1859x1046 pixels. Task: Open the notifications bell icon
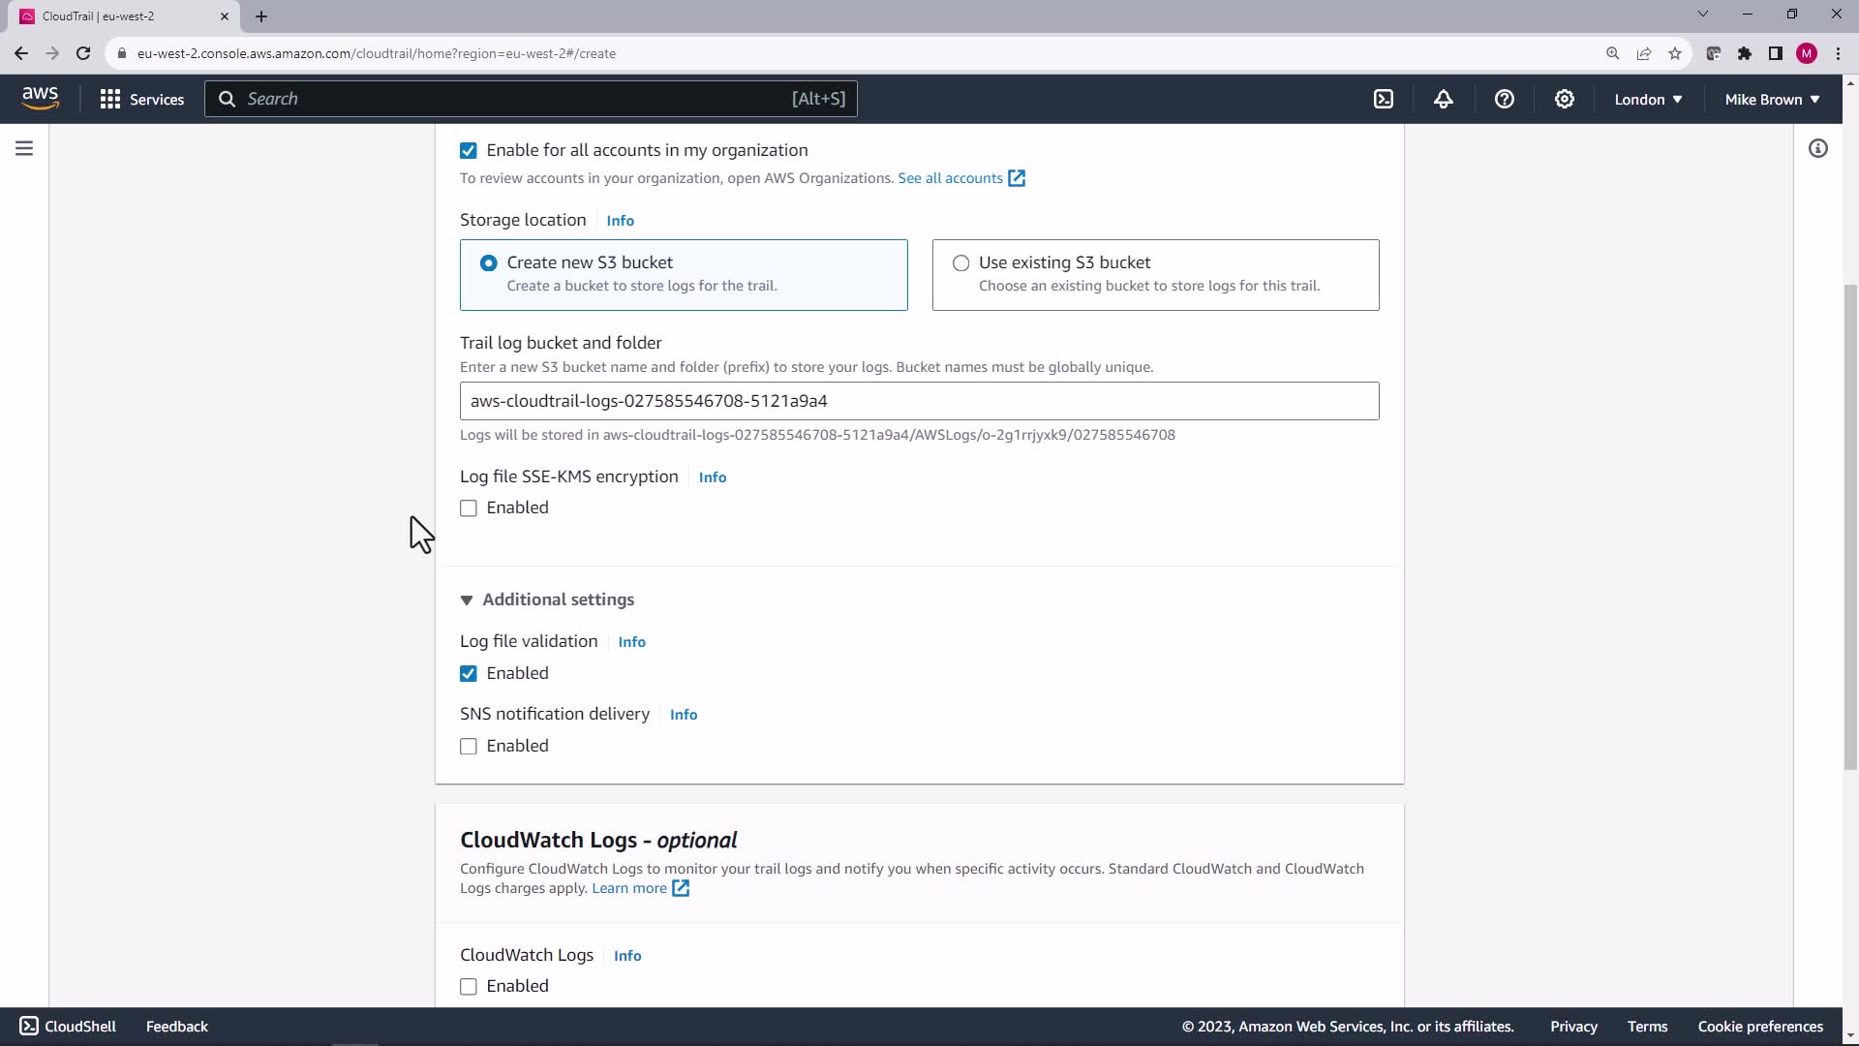coord(1444,99)
